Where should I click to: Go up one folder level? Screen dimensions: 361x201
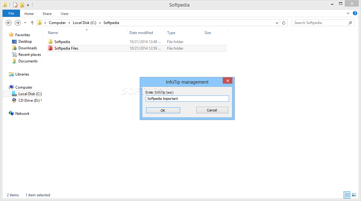coord(32,23)
